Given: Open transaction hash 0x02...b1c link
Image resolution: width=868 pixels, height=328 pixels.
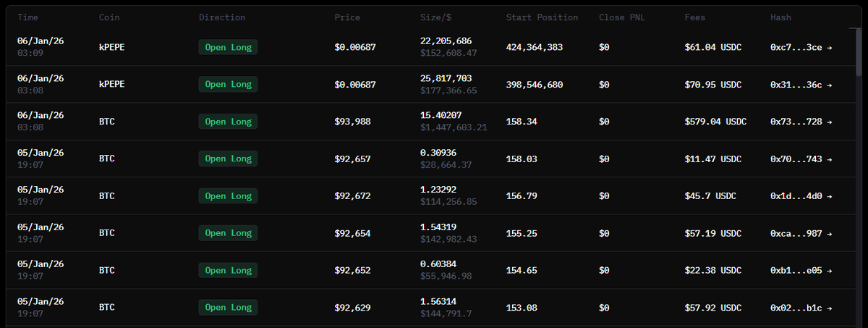Looking at the screenshot, I should coord(801,308).
